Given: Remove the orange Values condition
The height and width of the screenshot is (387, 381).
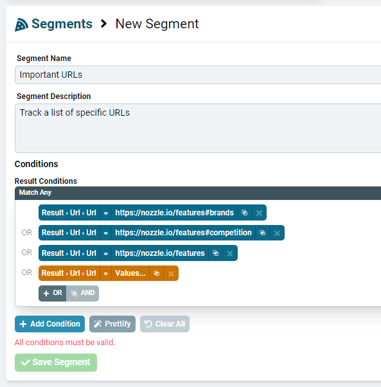Looking at the screenshot, I should [171, 273].
